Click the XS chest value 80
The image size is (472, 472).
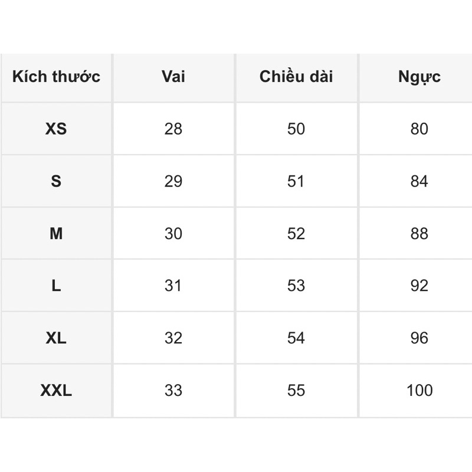[419, 129]
